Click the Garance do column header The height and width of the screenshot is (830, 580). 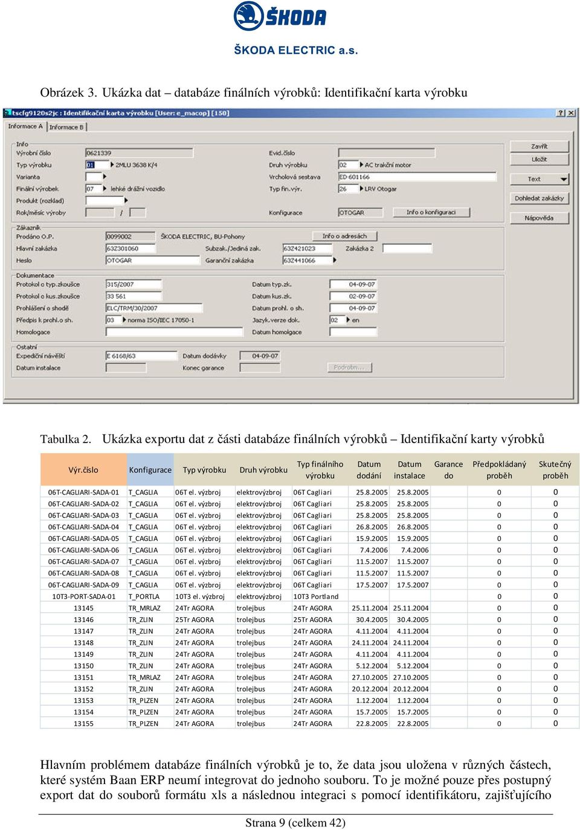[448, 470]
